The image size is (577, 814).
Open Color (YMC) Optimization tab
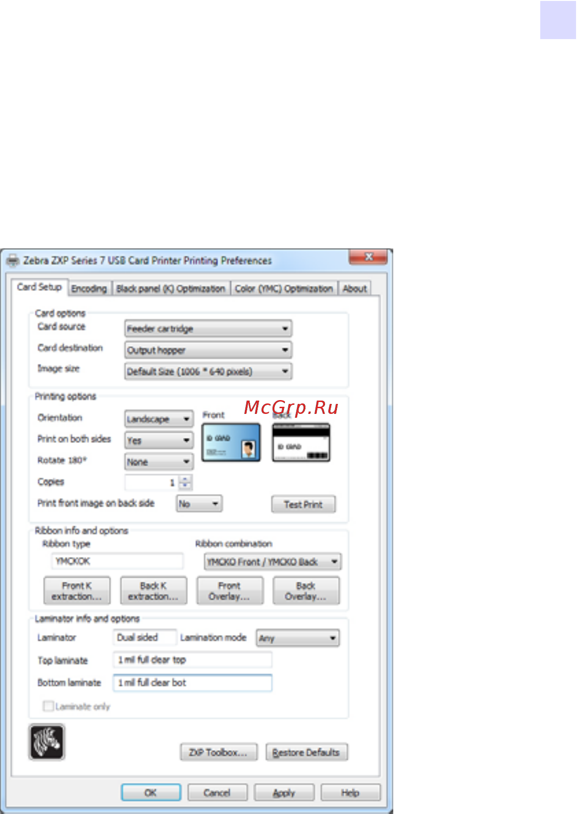tap(284, 289)
